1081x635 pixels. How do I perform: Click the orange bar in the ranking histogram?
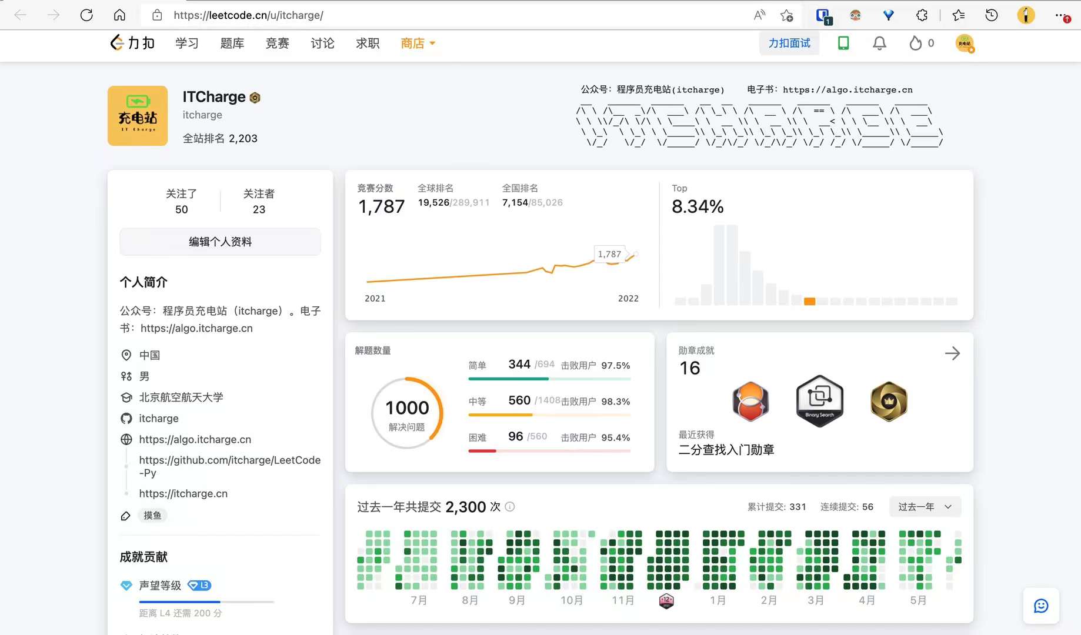click(809, 301)
